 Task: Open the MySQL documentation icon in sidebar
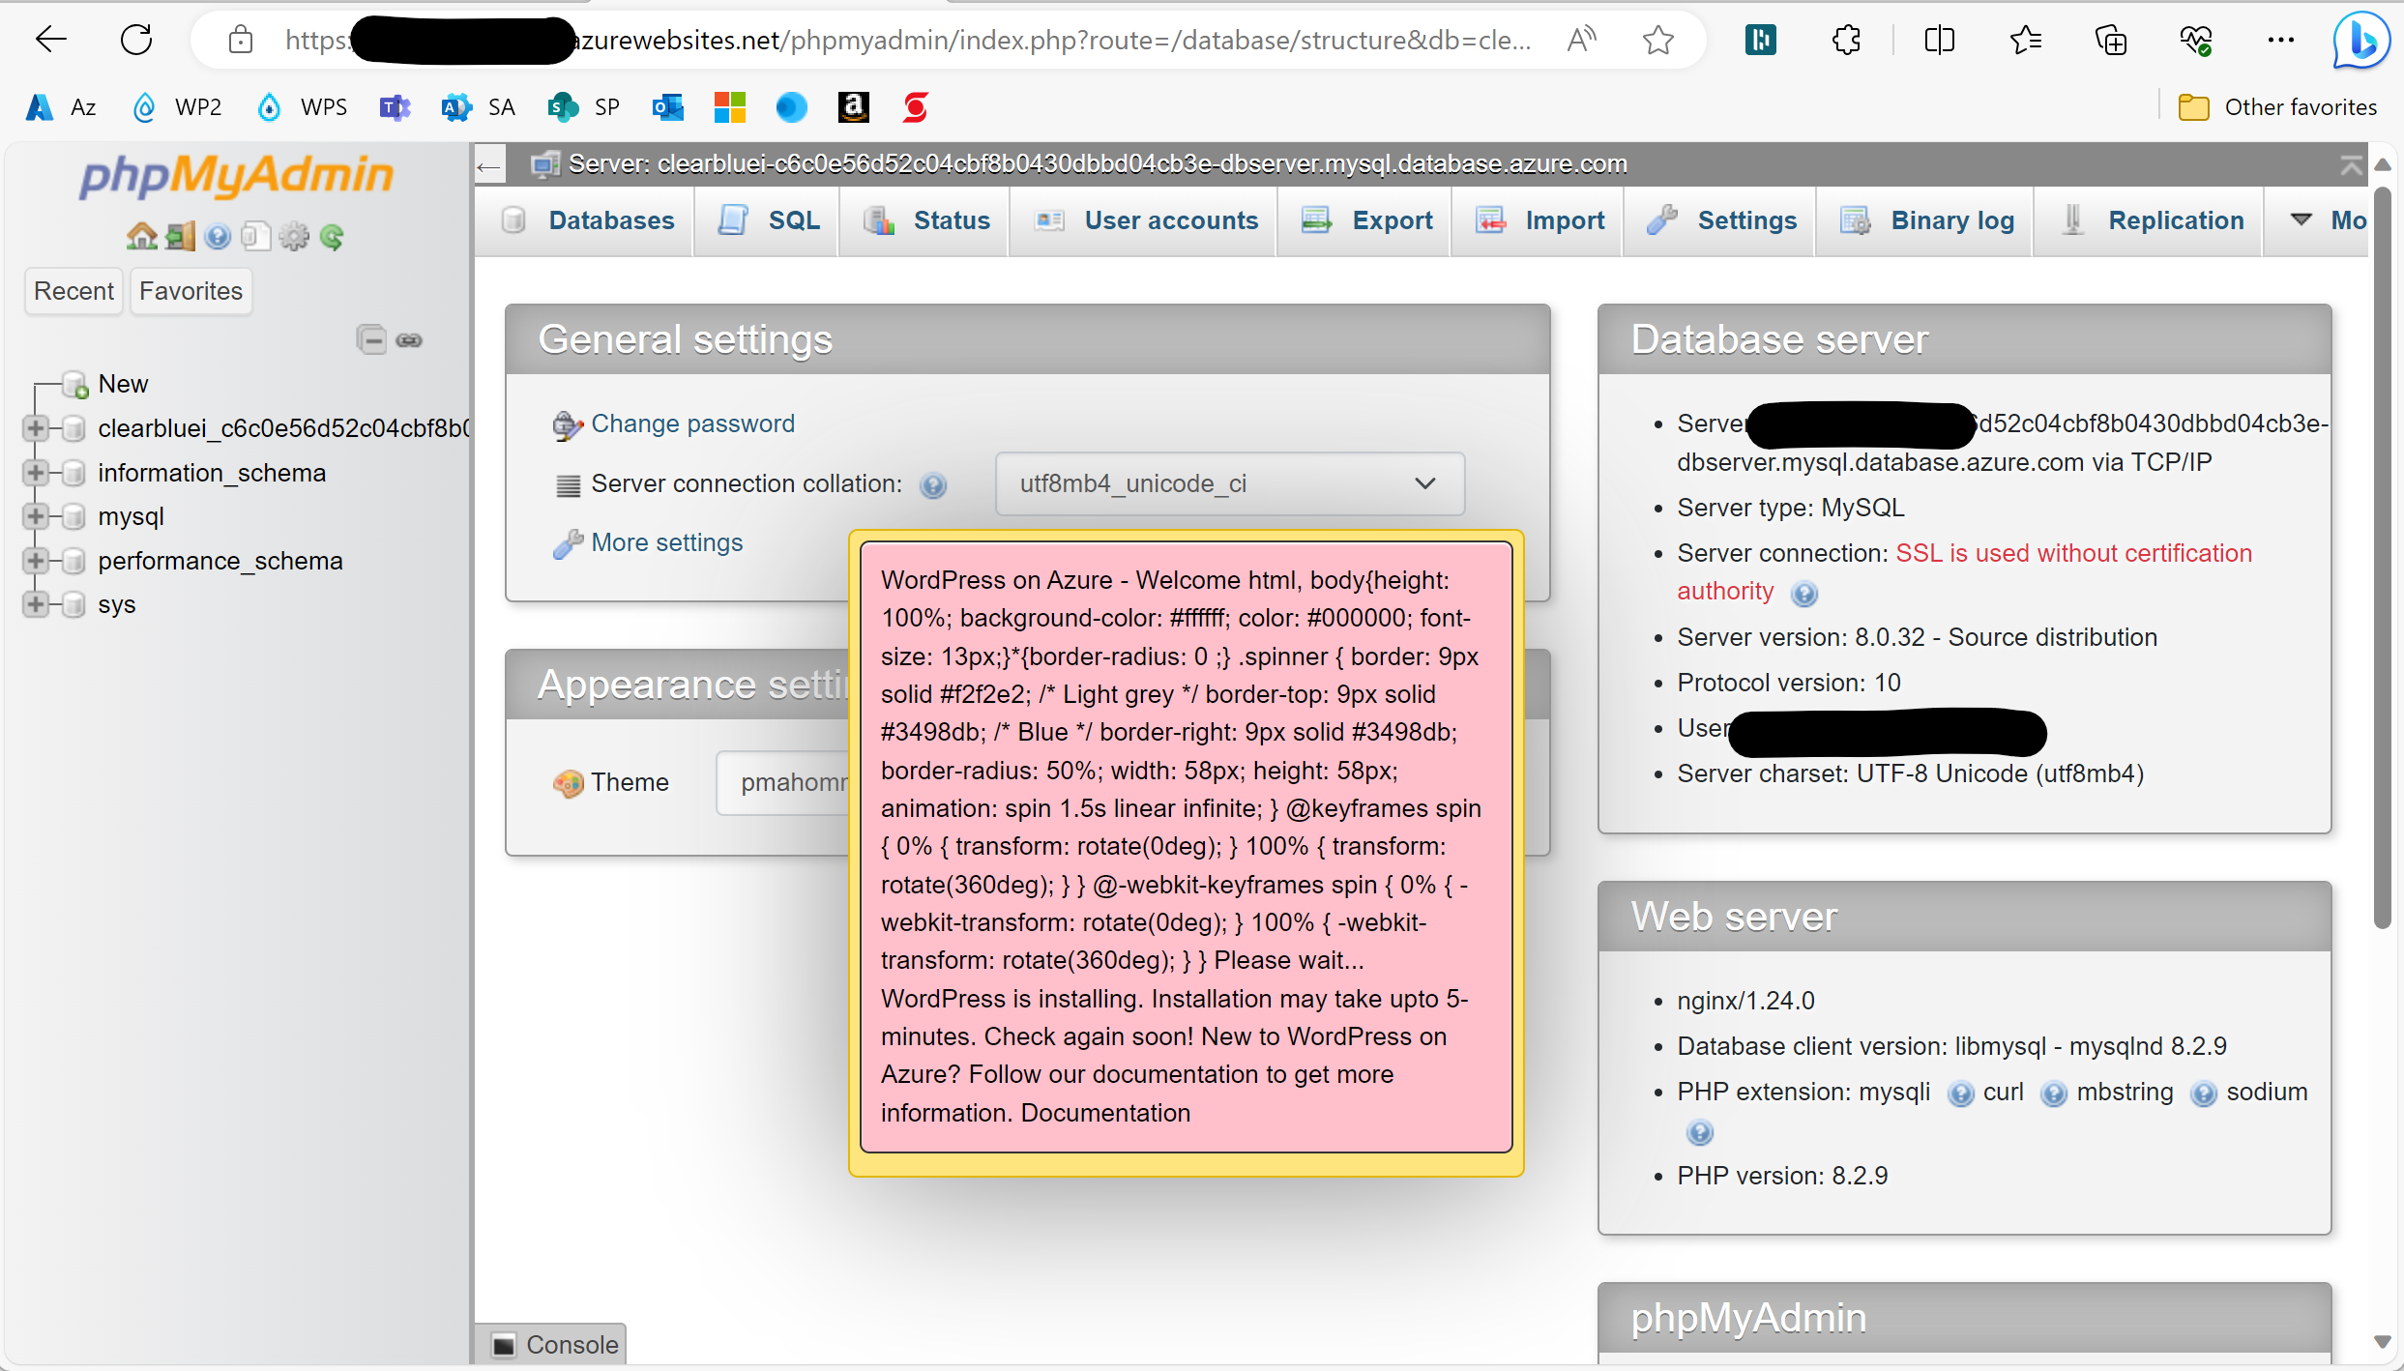click(255, 236)
